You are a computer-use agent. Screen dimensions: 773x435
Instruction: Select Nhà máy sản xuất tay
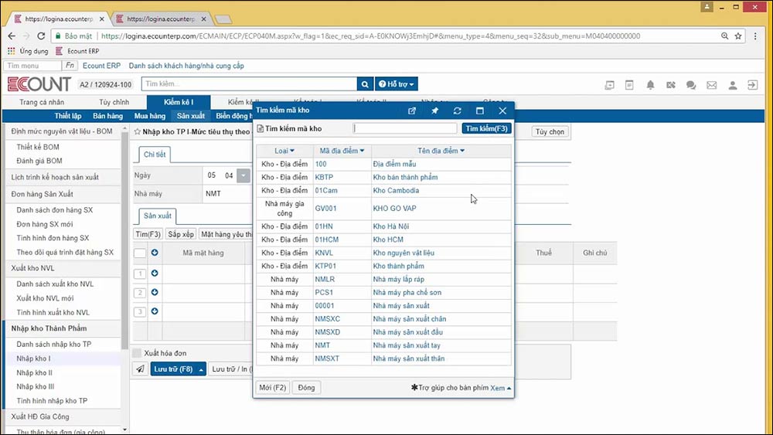tap(407, 345)
